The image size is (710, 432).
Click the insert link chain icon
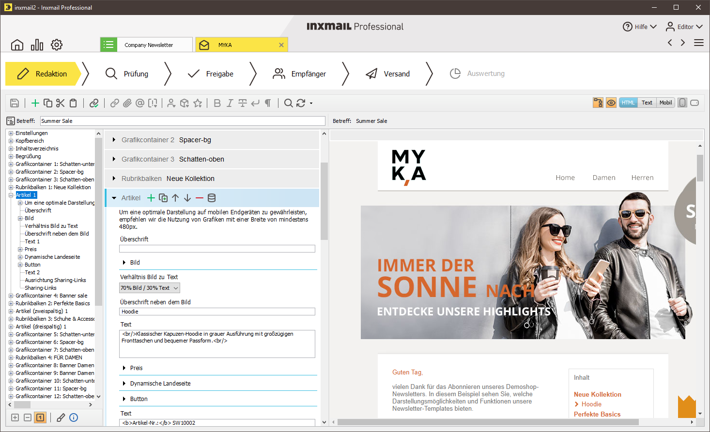[114, 103]
